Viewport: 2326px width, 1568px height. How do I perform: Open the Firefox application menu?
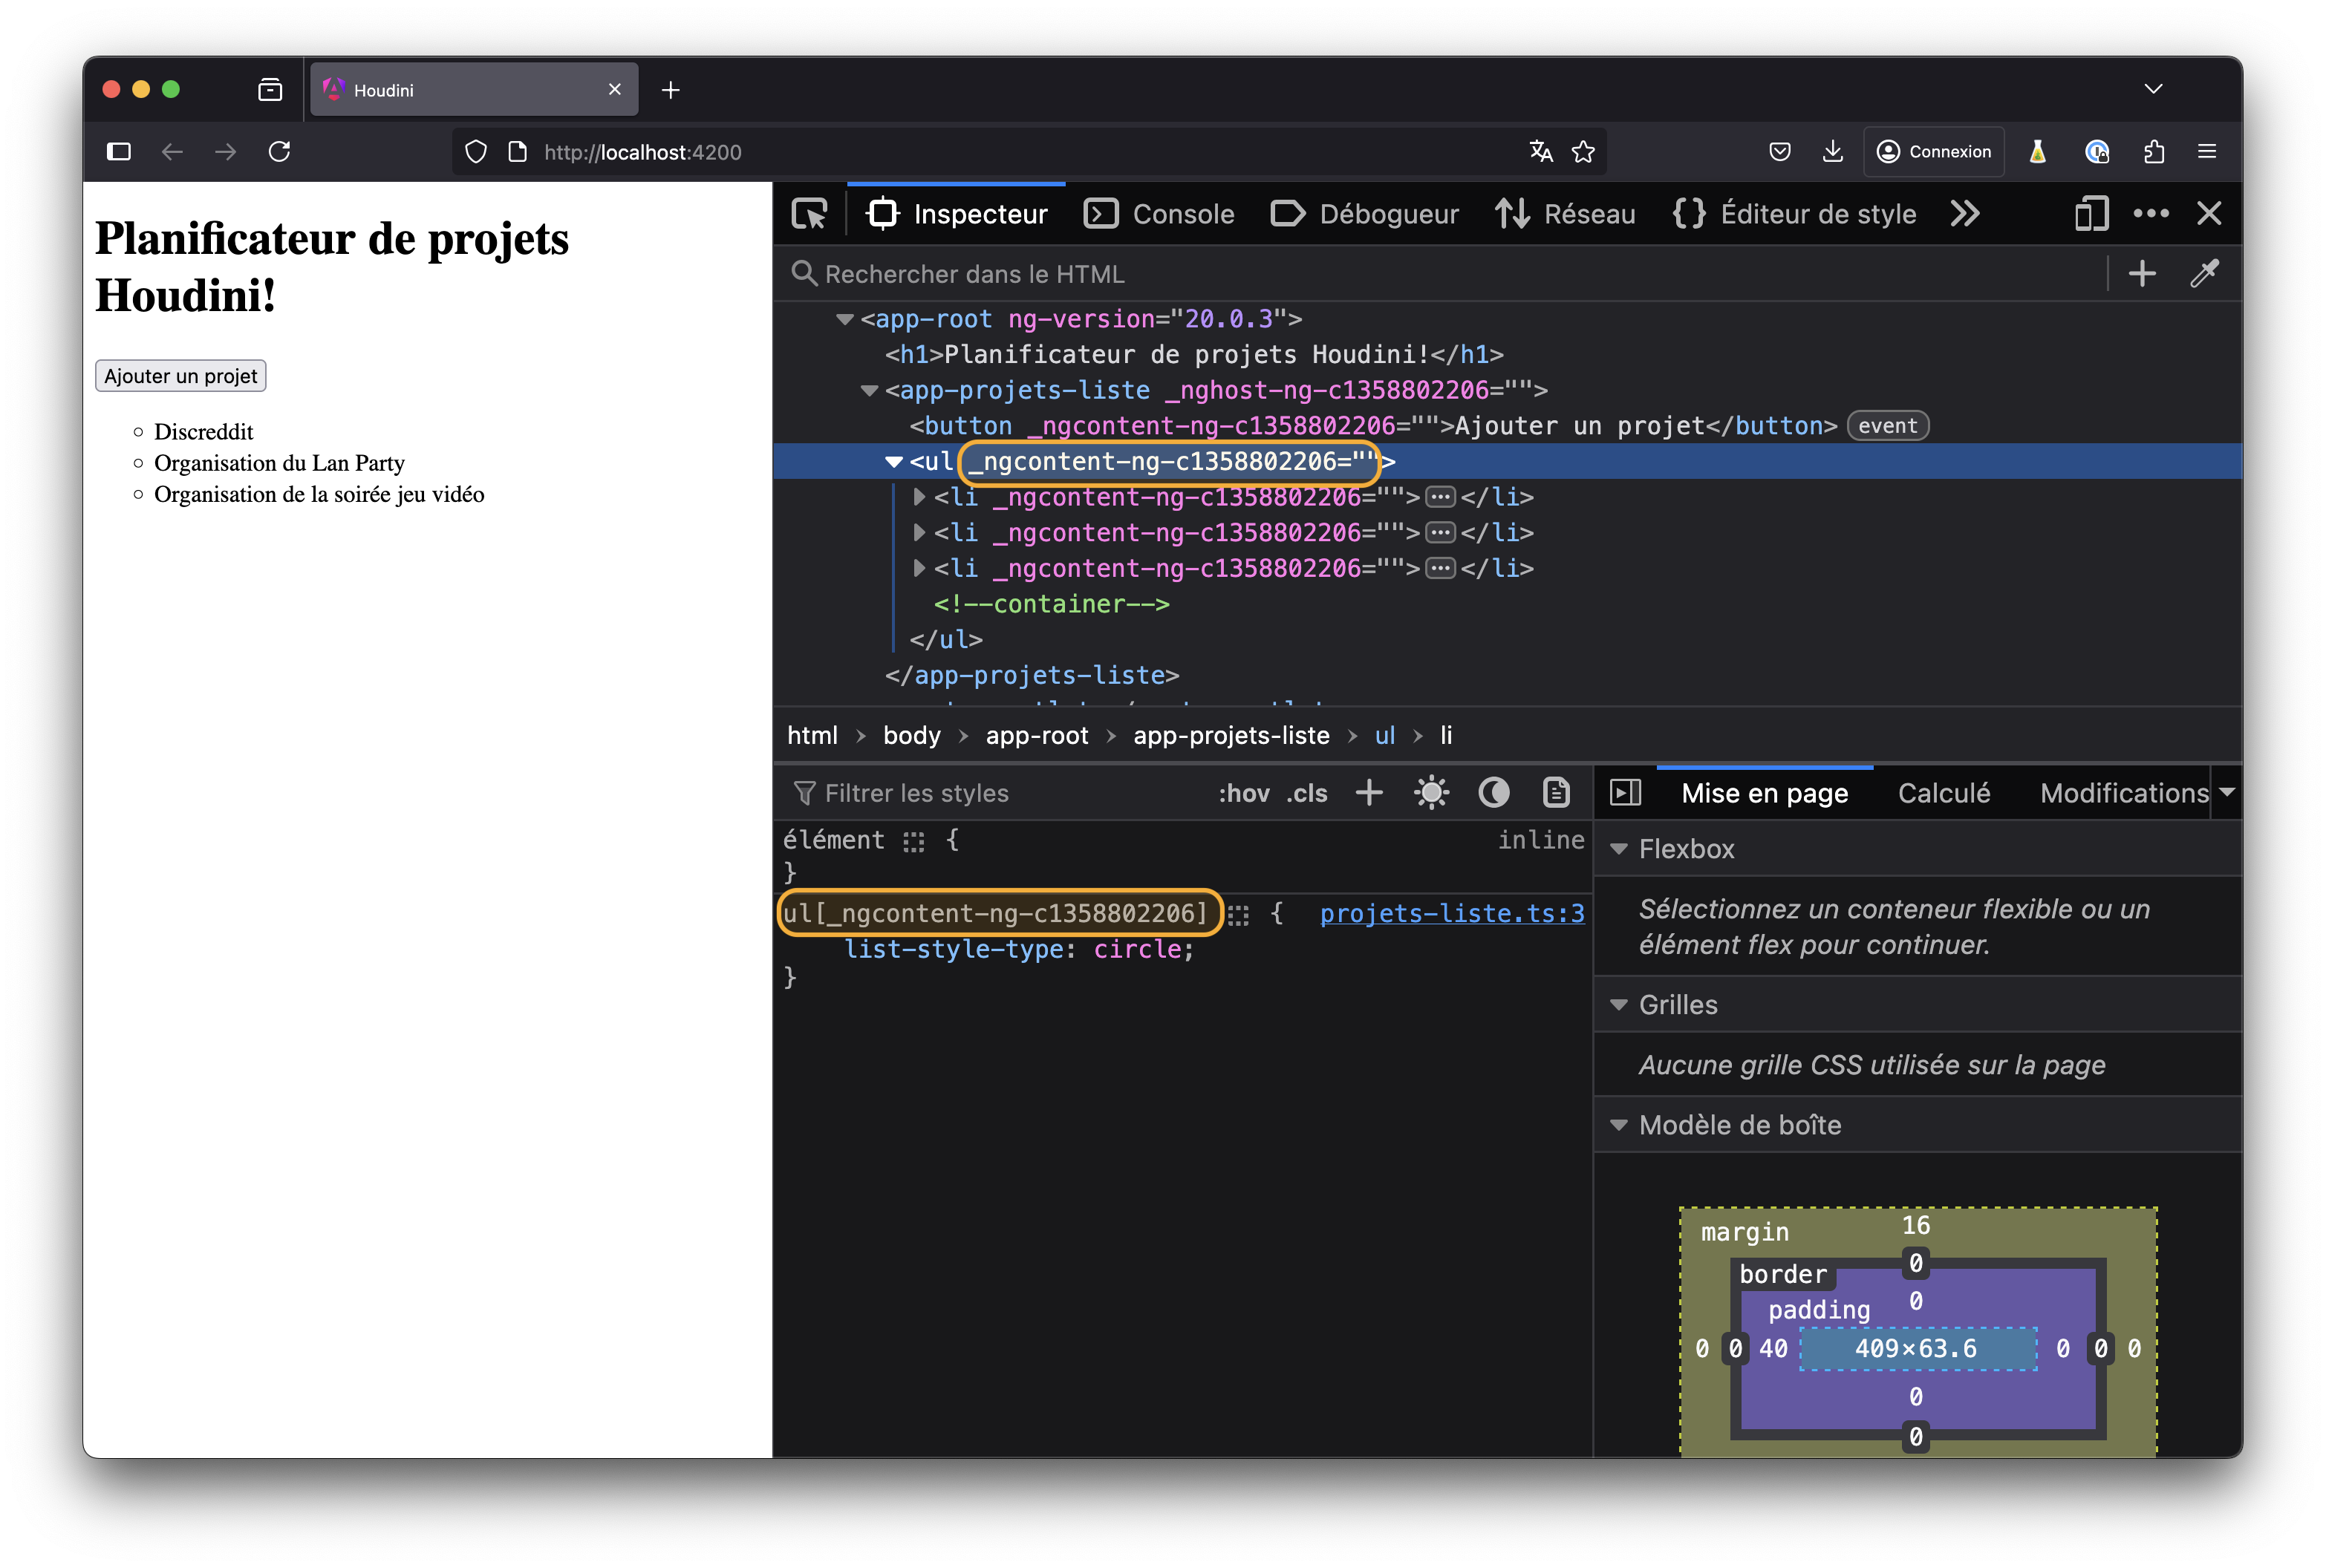(2207, 151)
